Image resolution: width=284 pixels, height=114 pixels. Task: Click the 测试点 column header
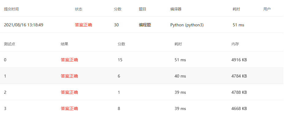tap(9, 44)
